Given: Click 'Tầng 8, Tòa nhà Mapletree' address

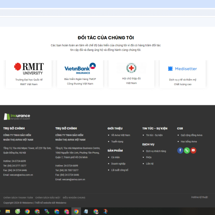Looking at the screenshot, I should [78, 148].
